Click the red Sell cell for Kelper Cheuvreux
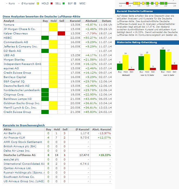This screenshot has height=189, width=179. [x=61, y=33]
